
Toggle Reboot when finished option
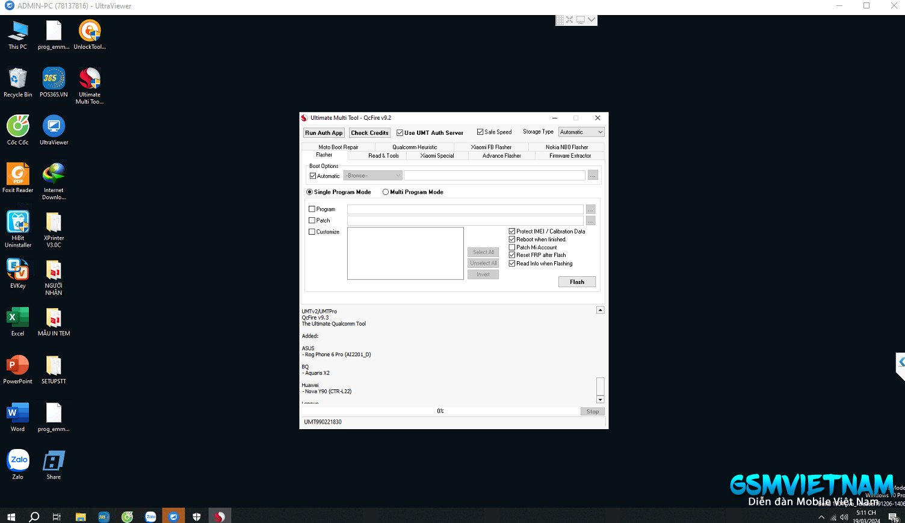pyautogui.click(x=537, y=240)
